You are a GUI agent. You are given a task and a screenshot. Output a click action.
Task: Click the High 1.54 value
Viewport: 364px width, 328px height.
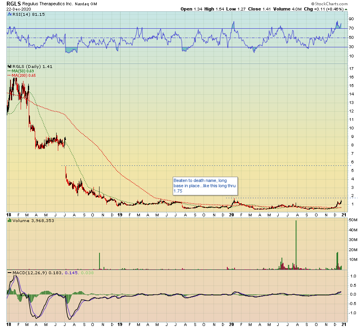pyautogui.click(x=214, y=9)
